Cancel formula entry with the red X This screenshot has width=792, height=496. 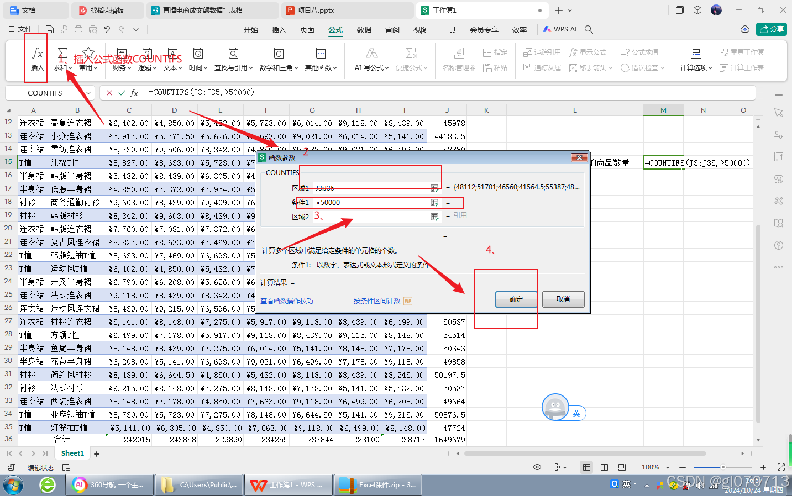pyautogui.click(x=109, y=93)
